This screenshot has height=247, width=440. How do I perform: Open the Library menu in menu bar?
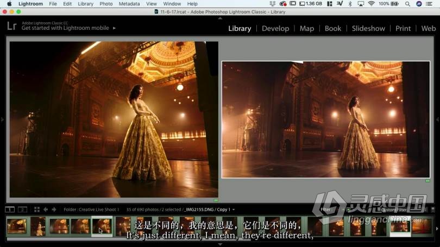86,4
